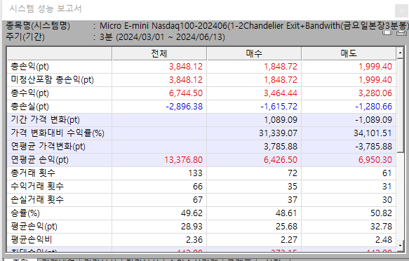
Task: Select the 평균손익(pt) row label
Action: (x=34, y=227)
